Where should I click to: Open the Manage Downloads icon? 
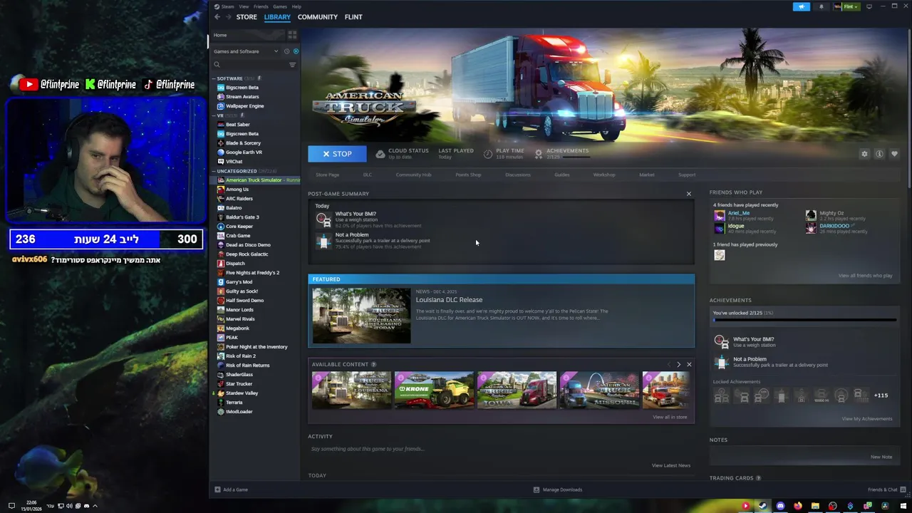tap(537, 489)
